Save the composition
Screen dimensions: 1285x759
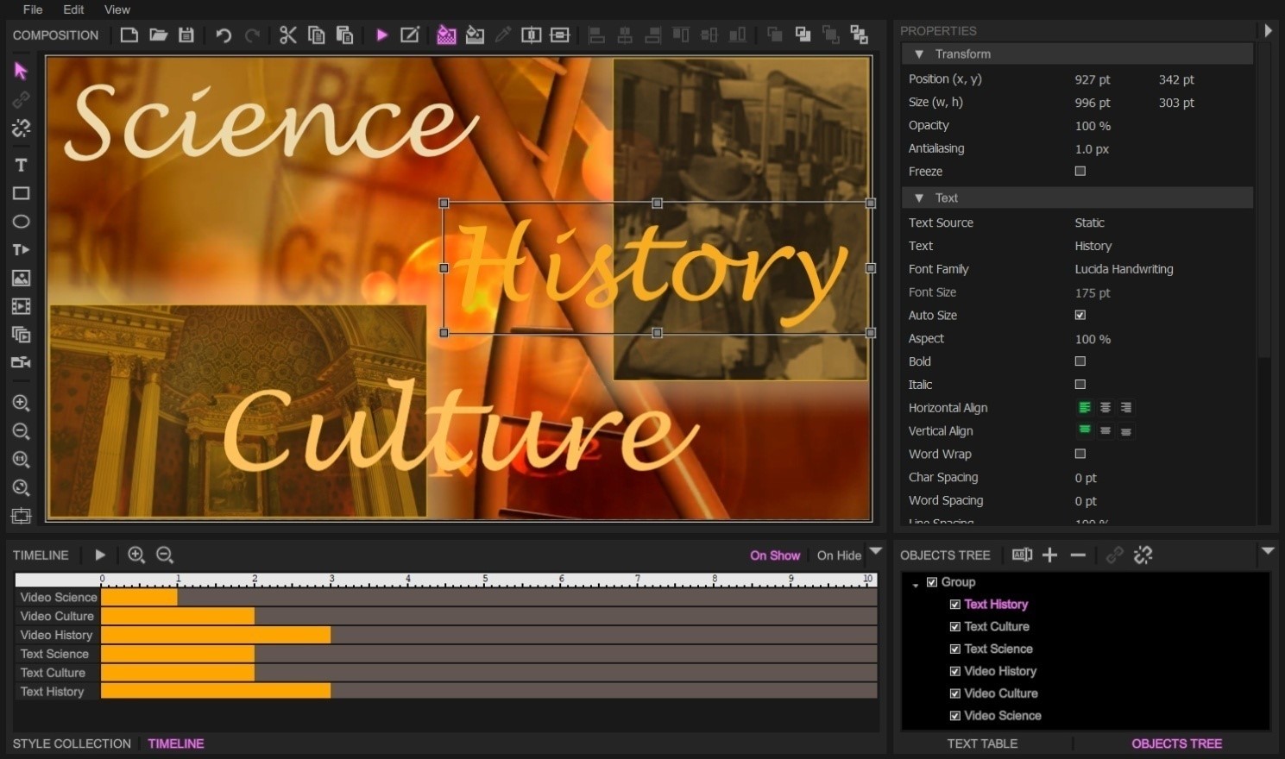(x=186, y=34)
